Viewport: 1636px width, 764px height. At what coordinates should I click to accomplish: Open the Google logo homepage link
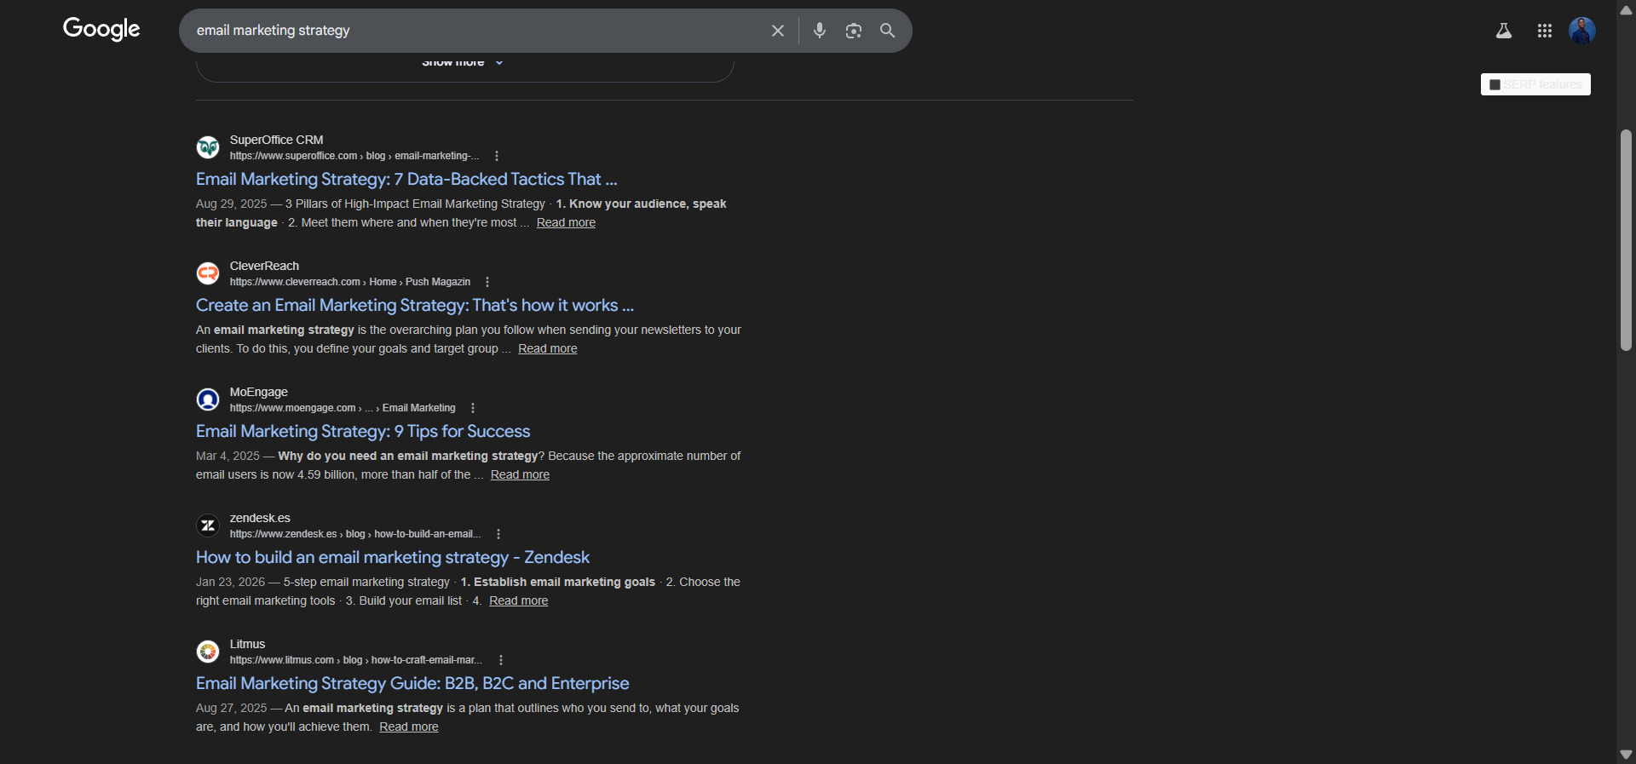pyautogui.click(x=101, y=29)
